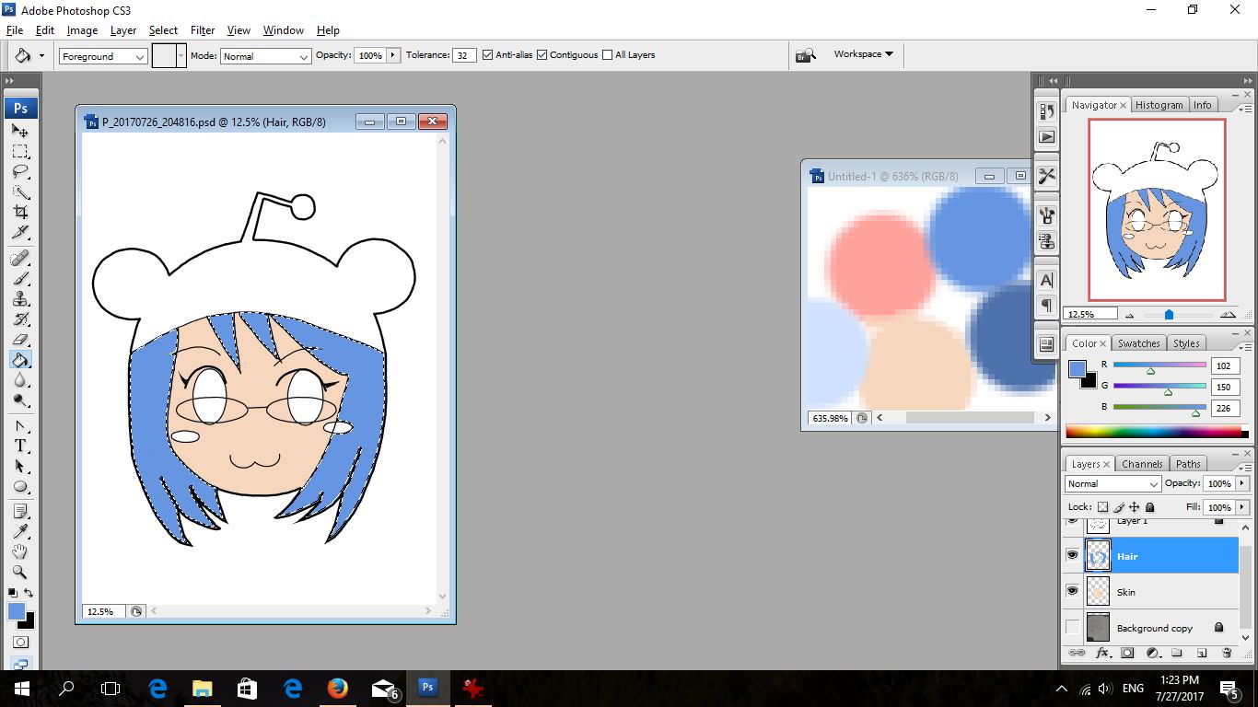Open the options bar Opacity slider arrow
Screen dimensions: 1258x707
coord(394,55)
